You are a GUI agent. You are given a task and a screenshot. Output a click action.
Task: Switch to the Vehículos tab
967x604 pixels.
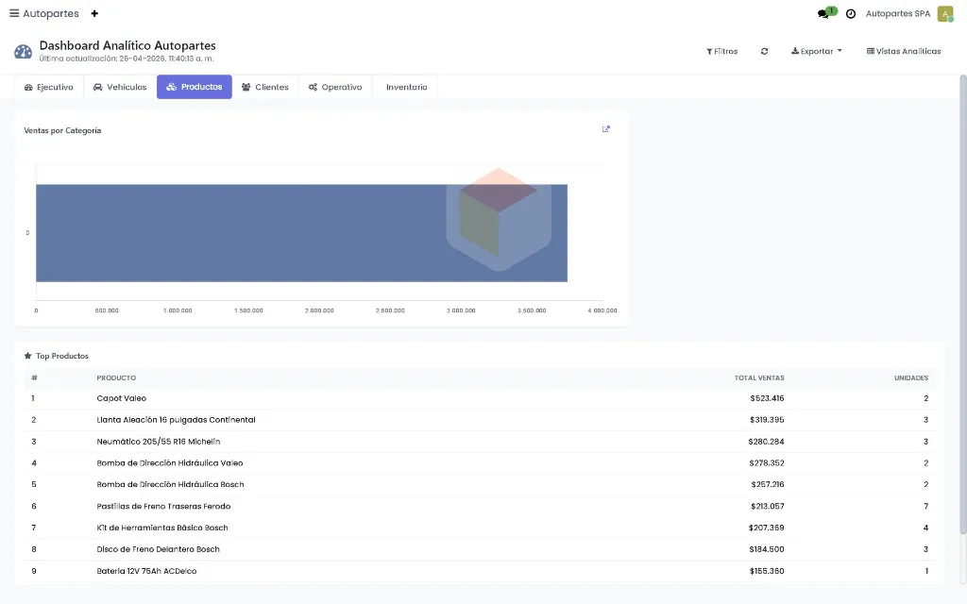click(120, 87)
